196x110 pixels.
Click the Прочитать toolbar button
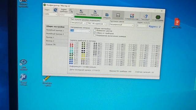point(81,13)
